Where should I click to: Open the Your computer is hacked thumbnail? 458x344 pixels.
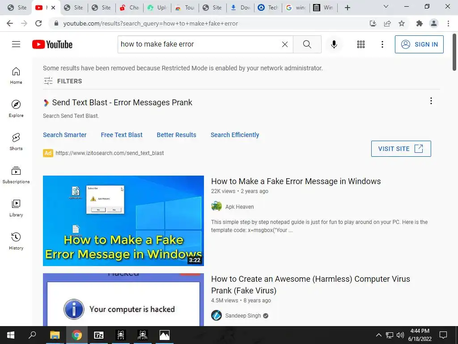click(123, 300)
